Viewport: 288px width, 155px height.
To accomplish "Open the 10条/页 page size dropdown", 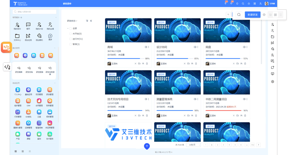I will pos(193,145).
